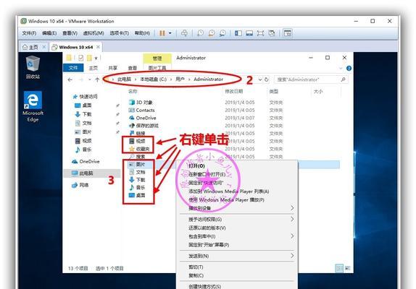Choose 复制(C) from context menu
The height and width of the screenshot is (289, 416).
pyautogui.click(x=196, y=275)
